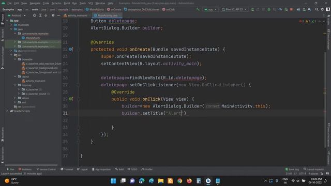Click the Select Opened File target icon
The height and width of the screenshot is (186, 331).
(35, 16)
